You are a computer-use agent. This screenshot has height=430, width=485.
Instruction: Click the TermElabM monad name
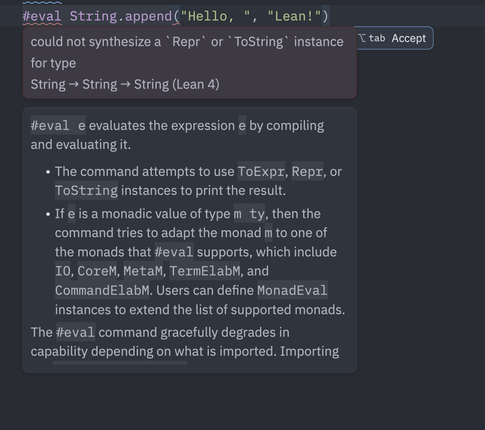pyautogui.click(x=205, y=271)
